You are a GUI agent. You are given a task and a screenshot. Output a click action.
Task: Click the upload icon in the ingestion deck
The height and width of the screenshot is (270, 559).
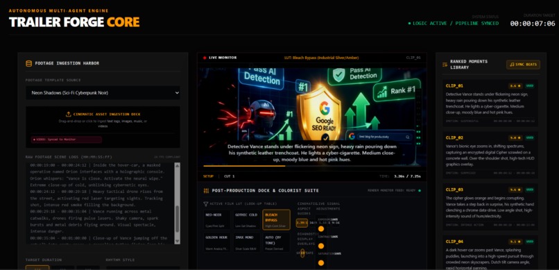tap(69, 115)
